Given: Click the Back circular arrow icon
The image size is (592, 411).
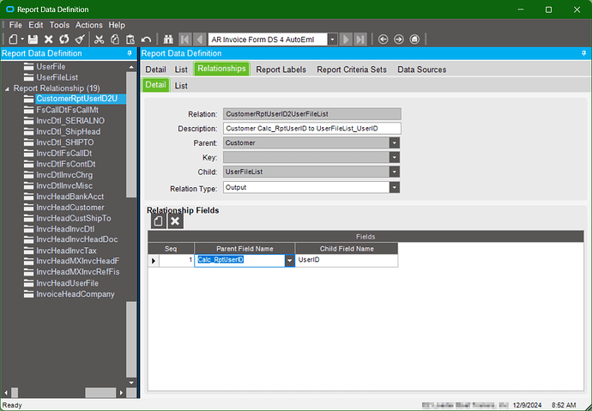Looking at the screenshot, I should click(384, 39).
